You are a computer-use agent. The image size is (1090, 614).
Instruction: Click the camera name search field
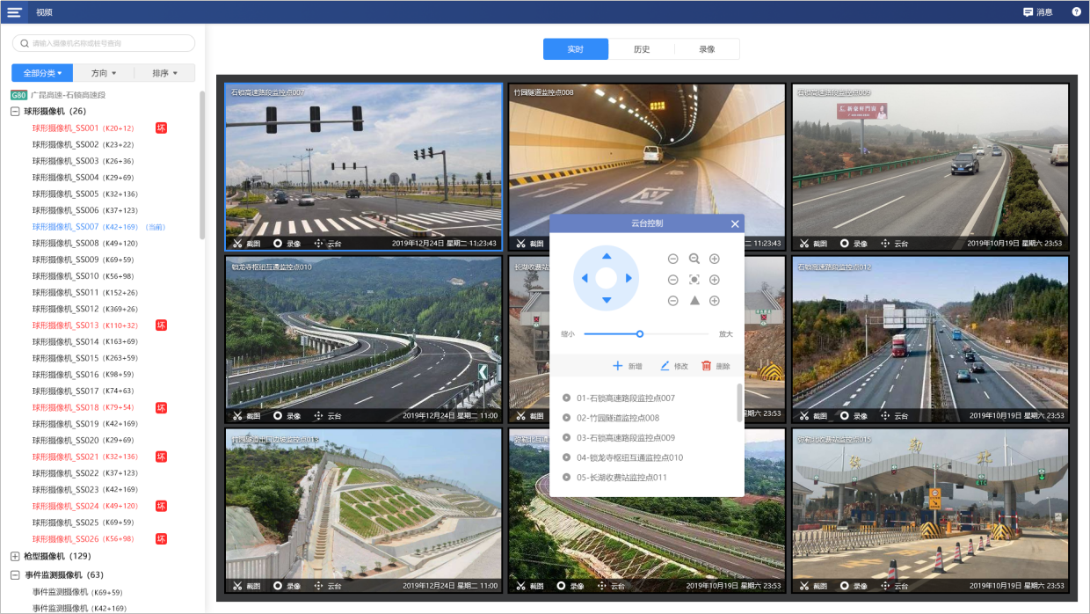point(104,43)
